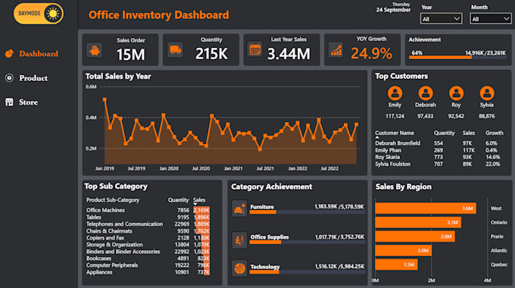Select the Ontario region bar
Viewport: 515px width, 288px height.
click(418, 222)
